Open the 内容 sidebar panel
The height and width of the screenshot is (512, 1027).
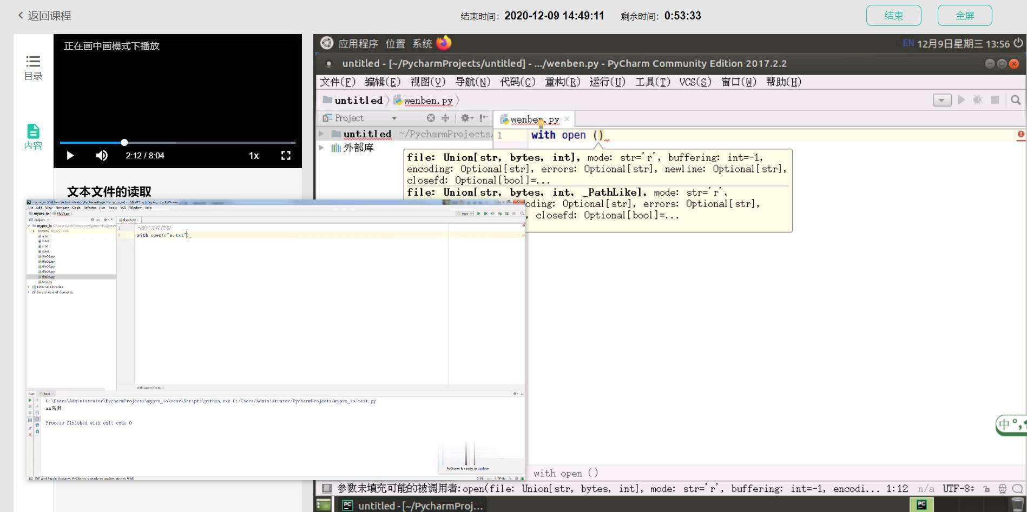[x=33, y=137]
